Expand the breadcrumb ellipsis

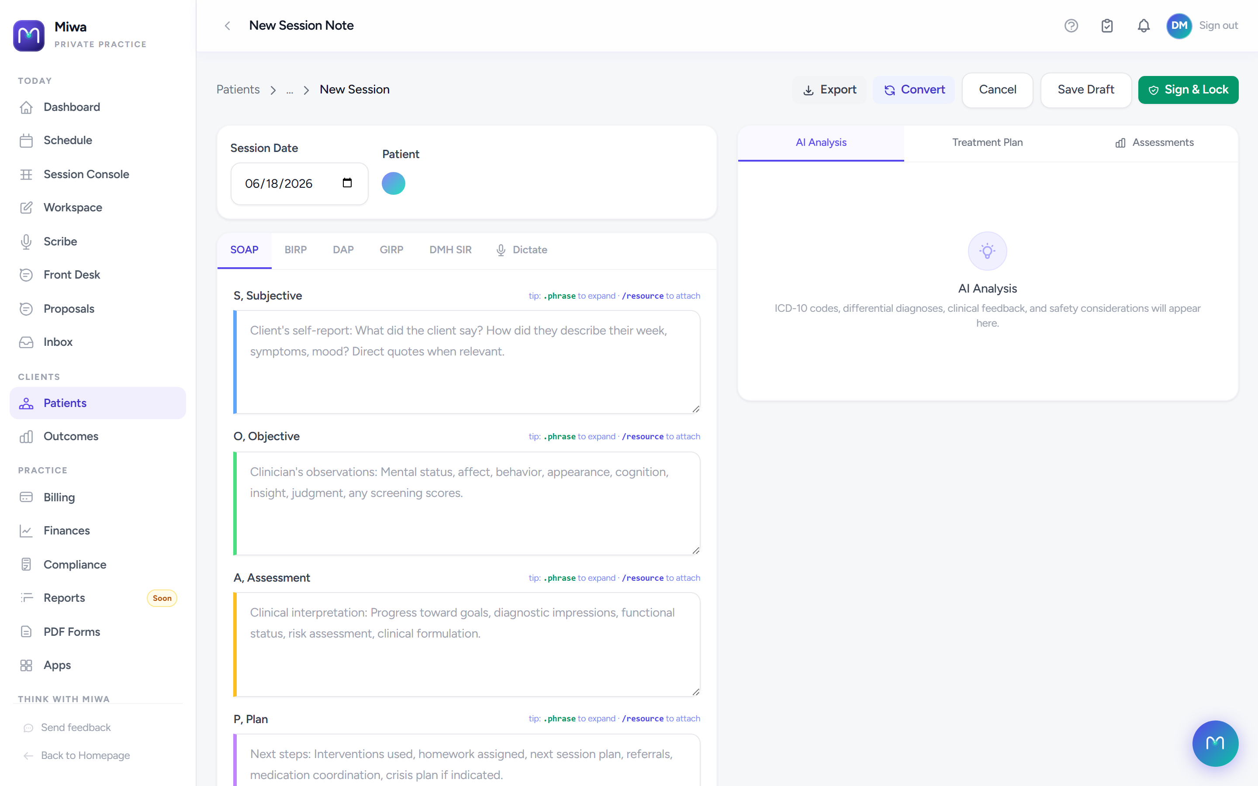(x=290, y=90)
